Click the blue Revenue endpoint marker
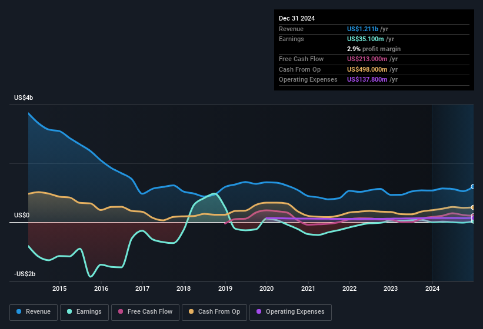The width and height of the screenshot is (483, 329). pyautogui.click(x=473, y=187)
